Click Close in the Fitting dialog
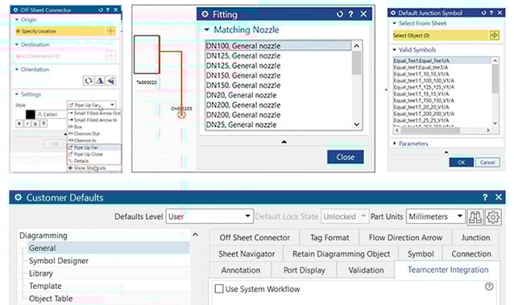514x305 pixels. pyautogui.click(x=345, y=157)
